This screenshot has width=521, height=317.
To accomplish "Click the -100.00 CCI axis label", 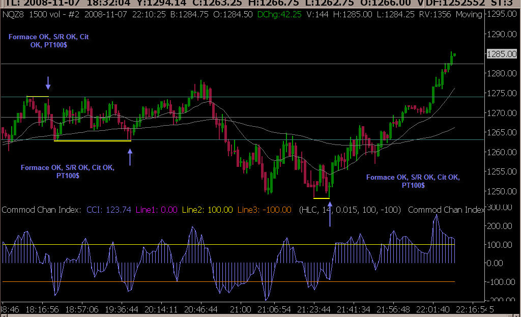I will coord(501,282).
